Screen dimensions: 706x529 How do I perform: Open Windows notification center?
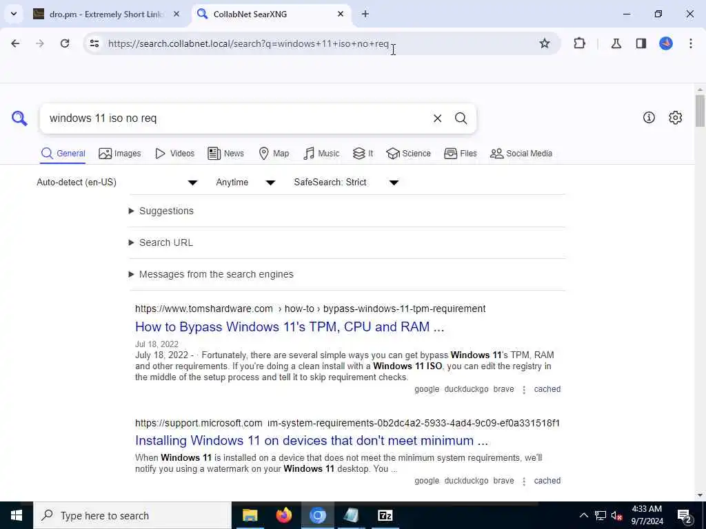pos(685,516)
